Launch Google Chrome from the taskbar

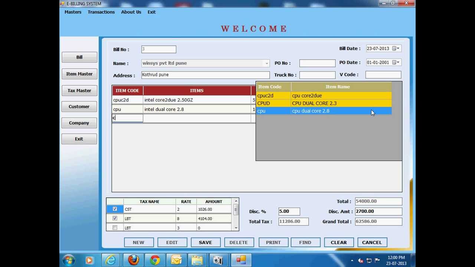(155, 260)
